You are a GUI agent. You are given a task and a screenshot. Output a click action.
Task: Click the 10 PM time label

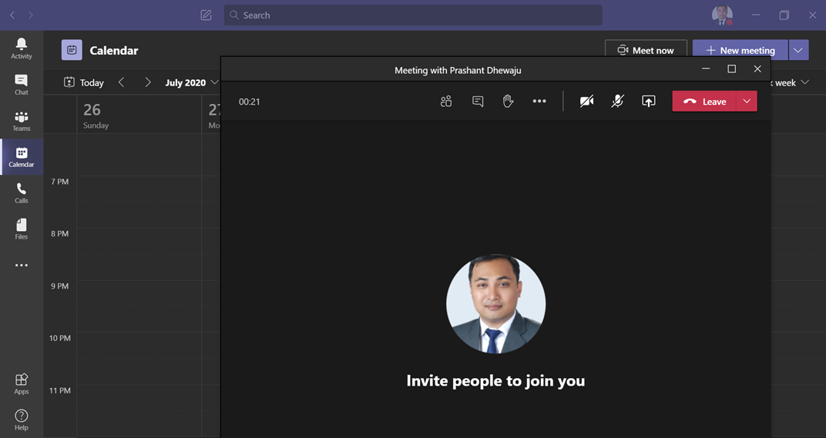click(59, 338)
